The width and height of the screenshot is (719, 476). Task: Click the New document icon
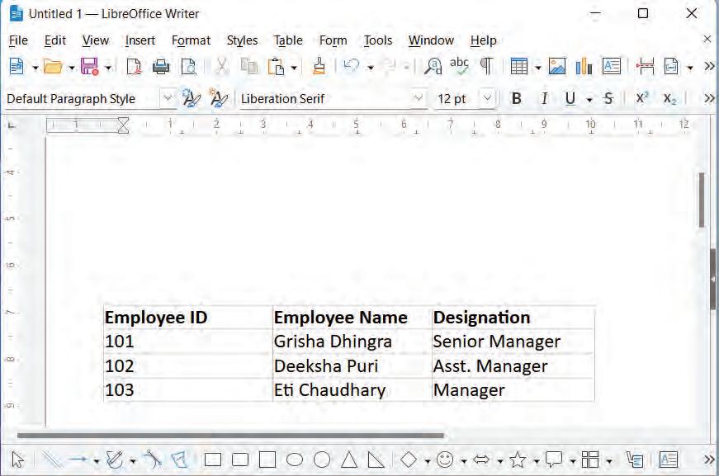tap(17, 67)
